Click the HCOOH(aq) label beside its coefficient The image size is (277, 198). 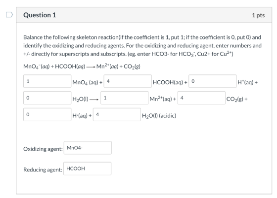(x=168, y=82)
